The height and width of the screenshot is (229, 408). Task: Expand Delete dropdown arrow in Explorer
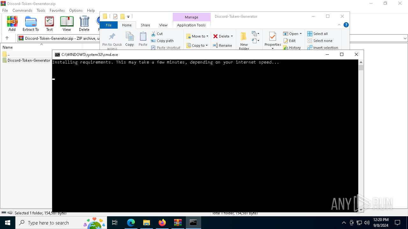(232, 36)
